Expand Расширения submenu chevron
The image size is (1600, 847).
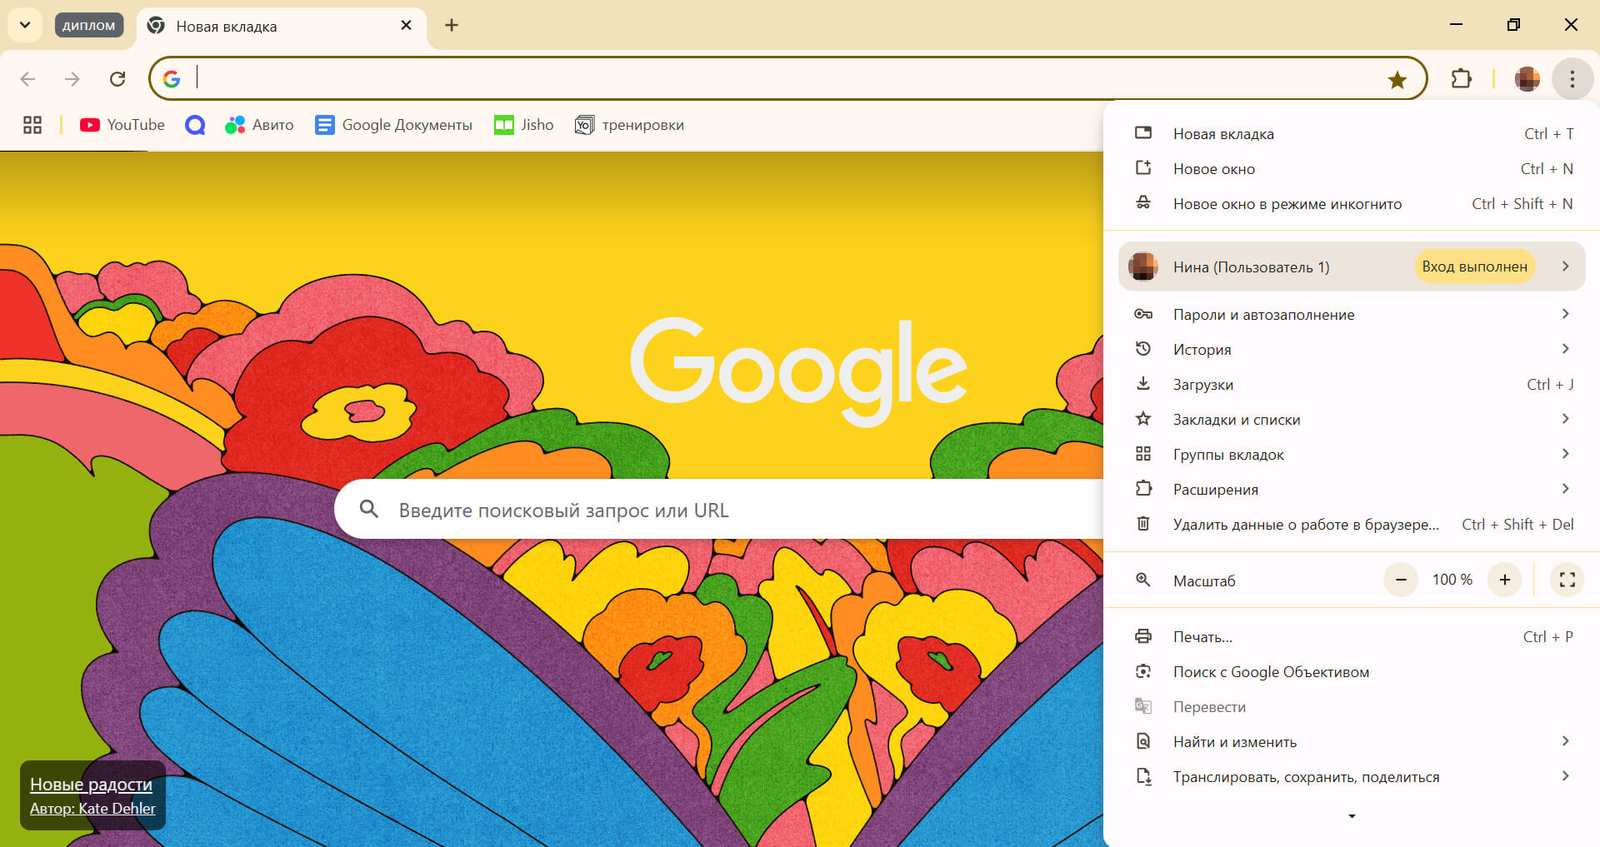click(x=1566, y=489)
